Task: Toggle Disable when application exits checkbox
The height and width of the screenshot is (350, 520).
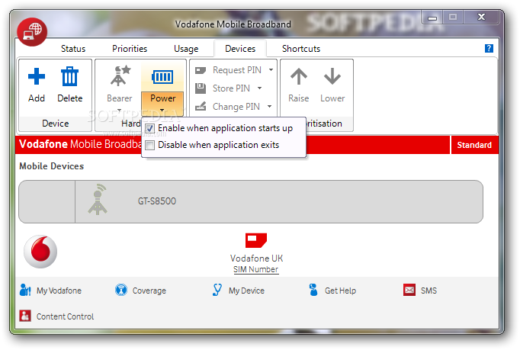Action: click(x=150, y=146)
